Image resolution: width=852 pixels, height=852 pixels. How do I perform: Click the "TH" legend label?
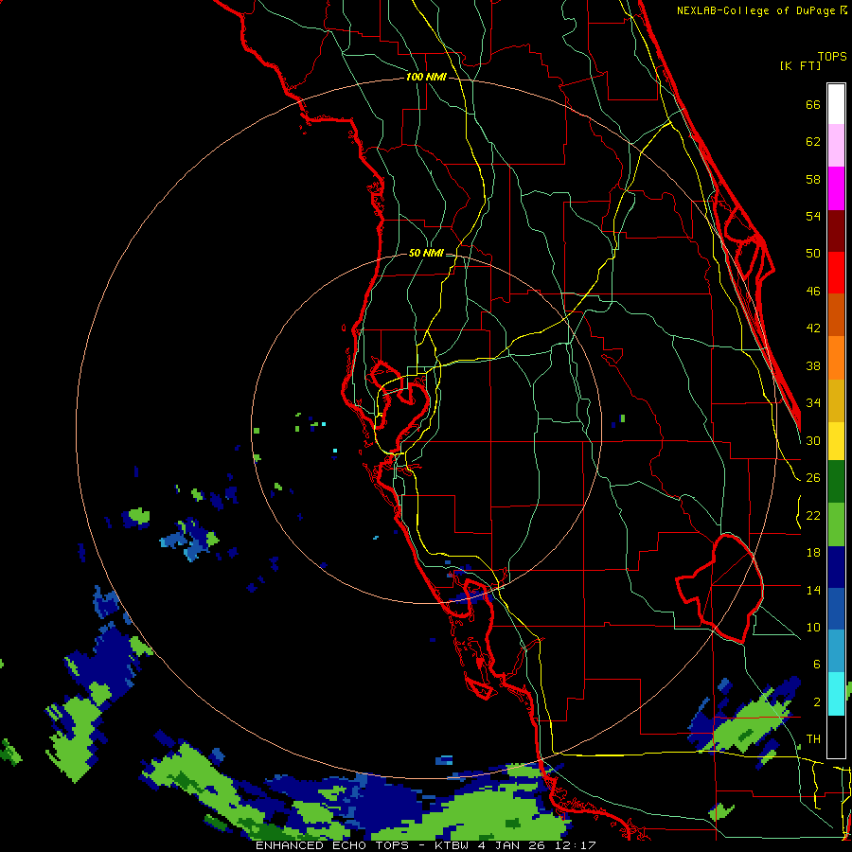click(x=813, y=739)
